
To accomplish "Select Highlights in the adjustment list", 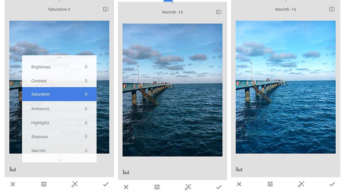I will coord(59,123).
